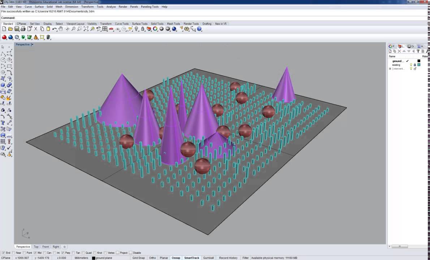
Task: Toggle the Grid Snap status bar button
Action: point(138,258)
